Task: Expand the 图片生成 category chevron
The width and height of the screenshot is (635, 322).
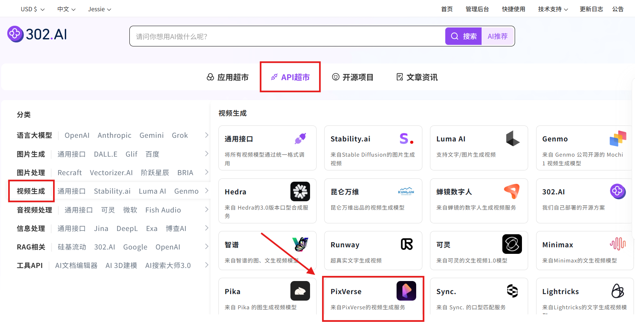Action: pyautogui.click(x=206, y=154)
